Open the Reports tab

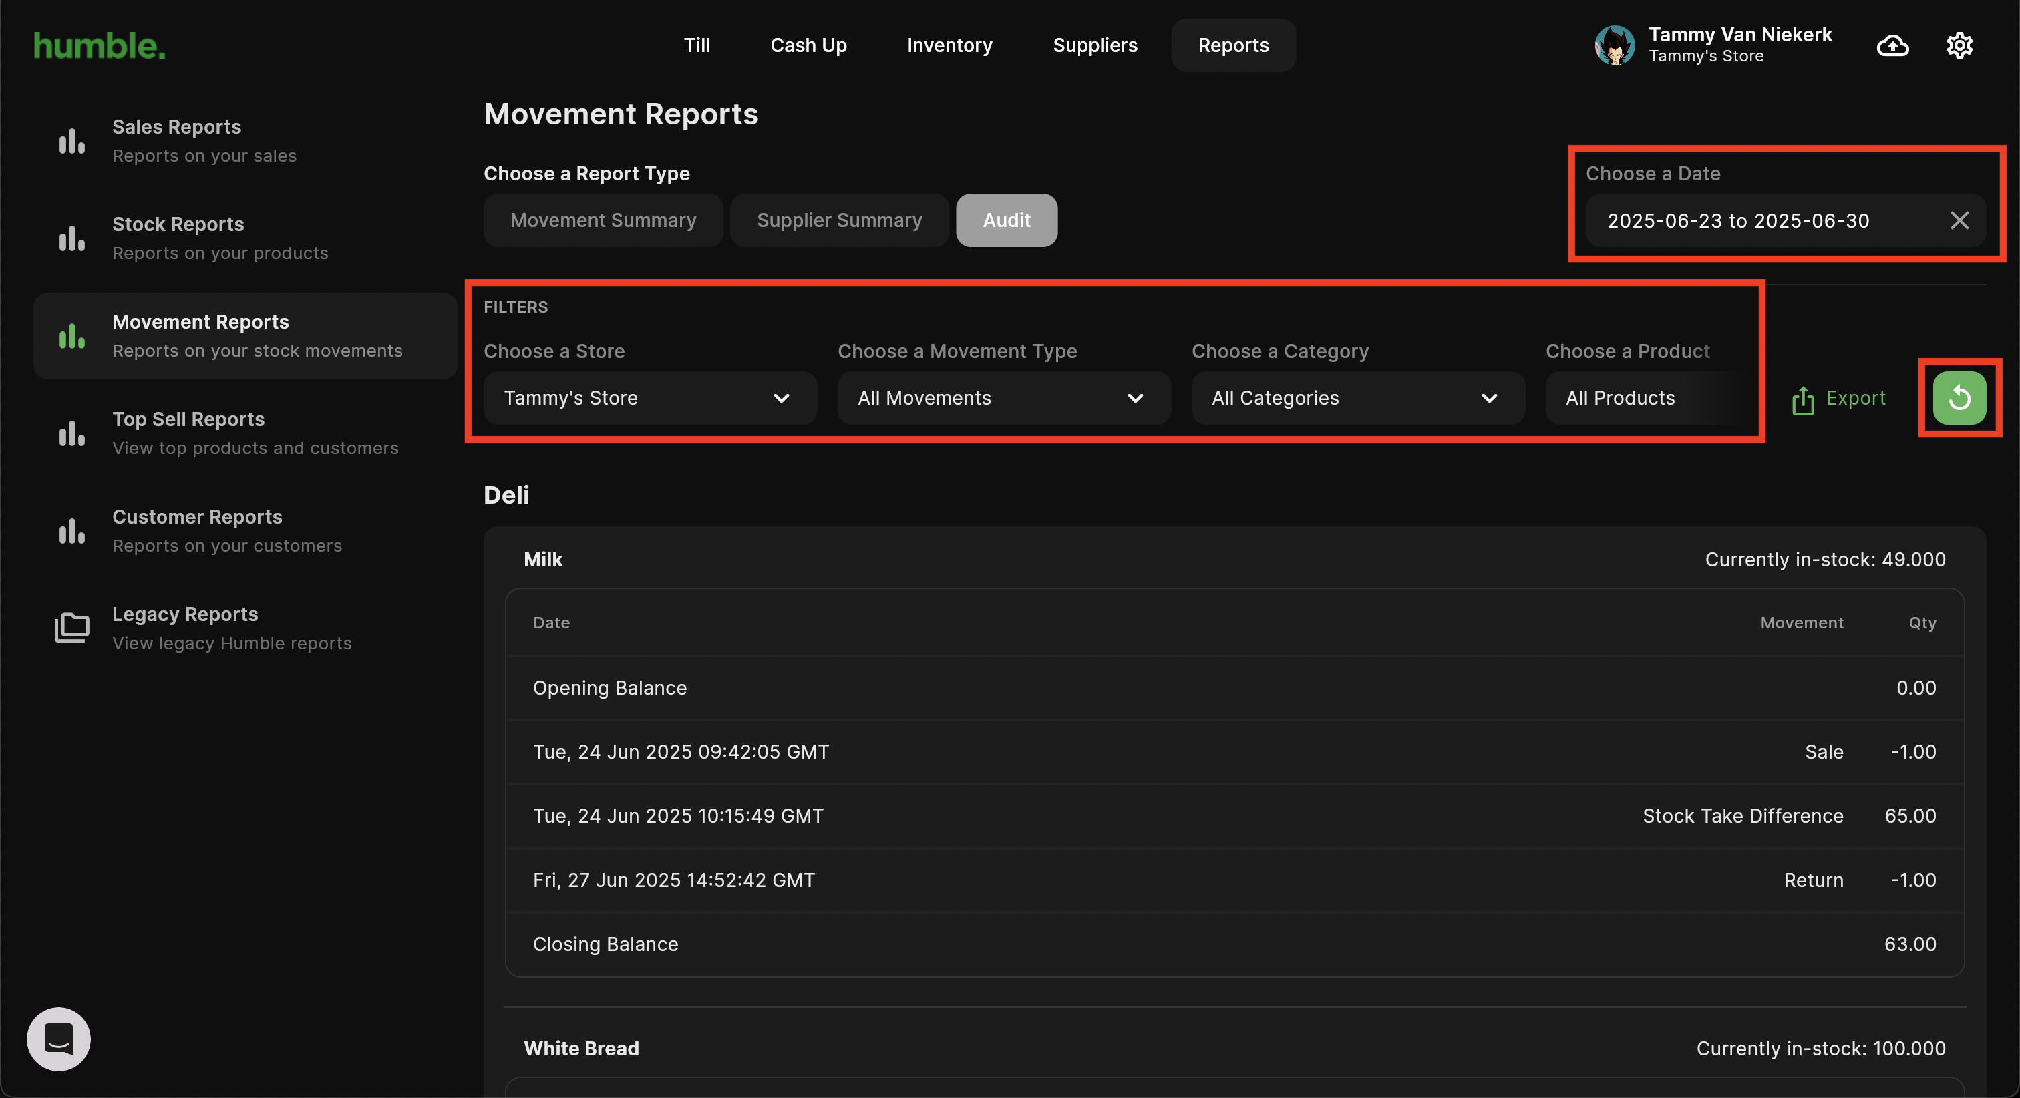click(1232, 45)
